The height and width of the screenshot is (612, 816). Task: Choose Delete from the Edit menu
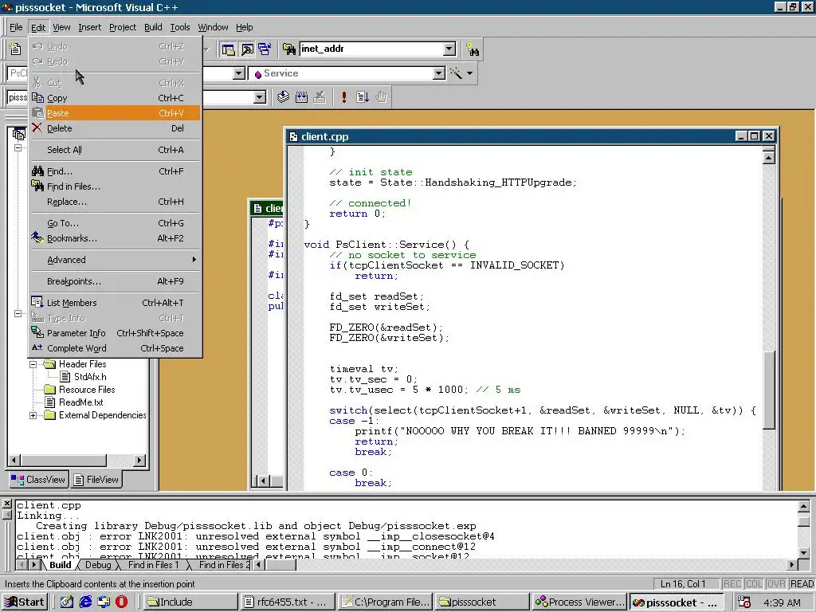pyautogui.click(x=115, y=128)
